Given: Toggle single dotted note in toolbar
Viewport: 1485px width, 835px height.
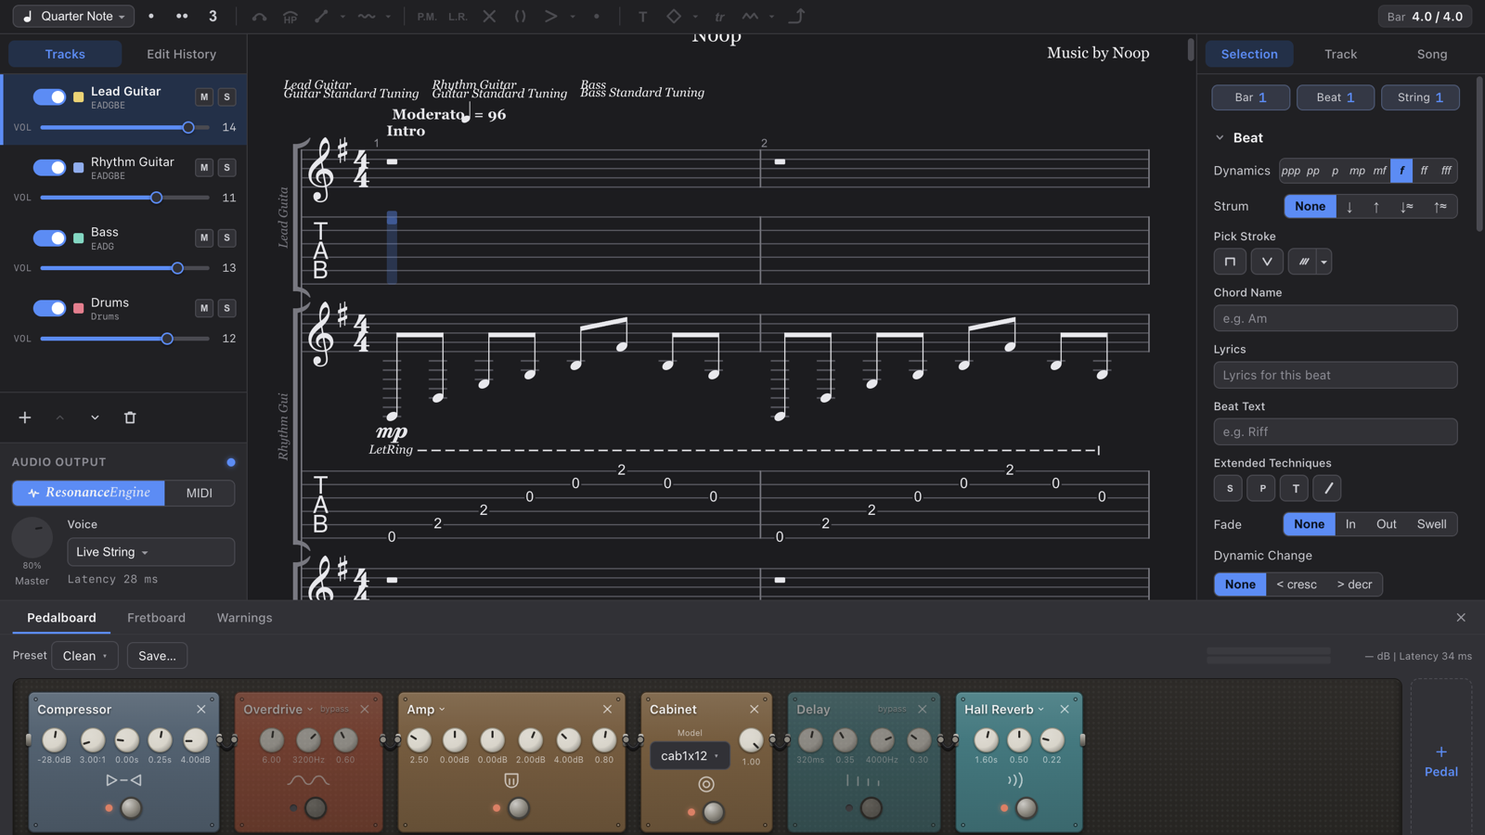Looking at the screenshot, I should tap(151, 16).
